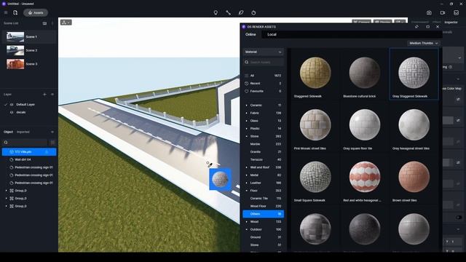Expand the Metal category

246,175
